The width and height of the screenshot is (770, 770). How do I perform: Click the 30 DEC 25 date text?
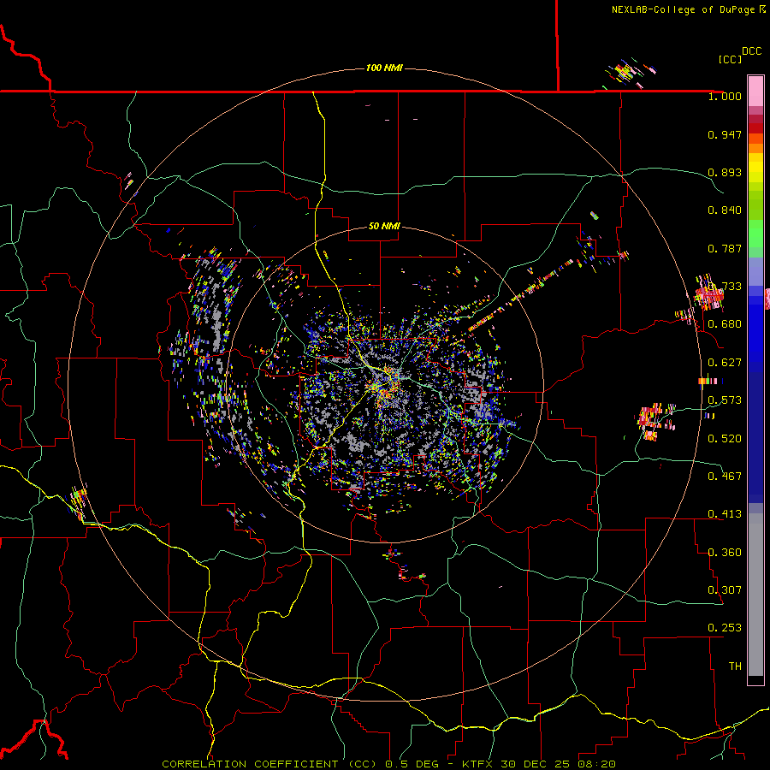point(536,764)
